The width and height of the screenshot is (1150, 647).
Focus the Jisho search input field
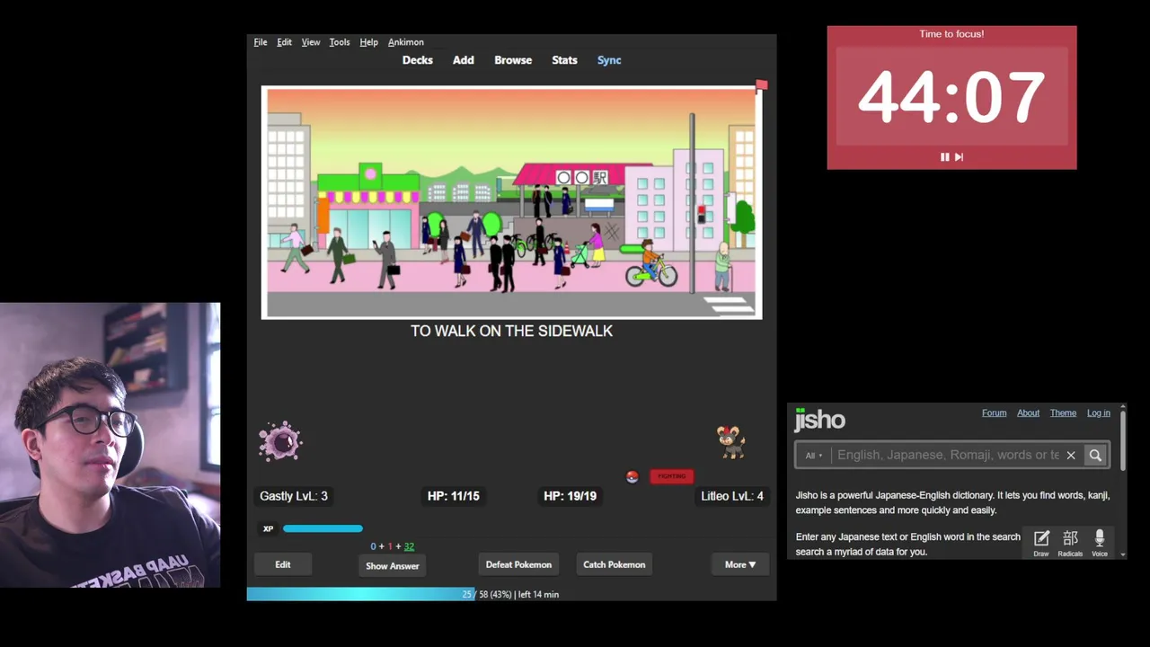947,456
